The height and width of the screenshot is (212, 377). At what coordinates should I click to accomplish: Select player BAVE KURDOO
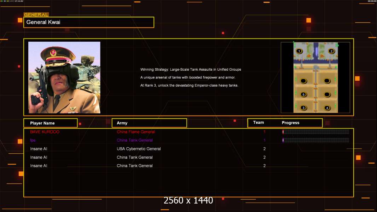45,132
